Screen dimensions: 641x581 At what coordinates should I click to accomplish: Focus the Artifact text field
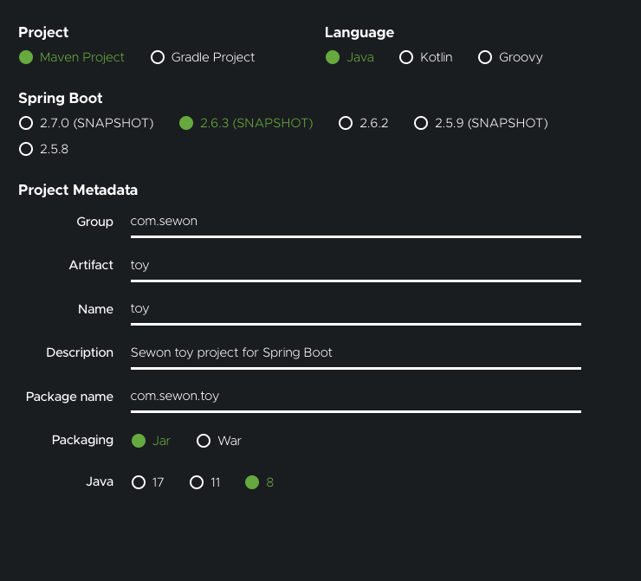(x=355, y=265)
